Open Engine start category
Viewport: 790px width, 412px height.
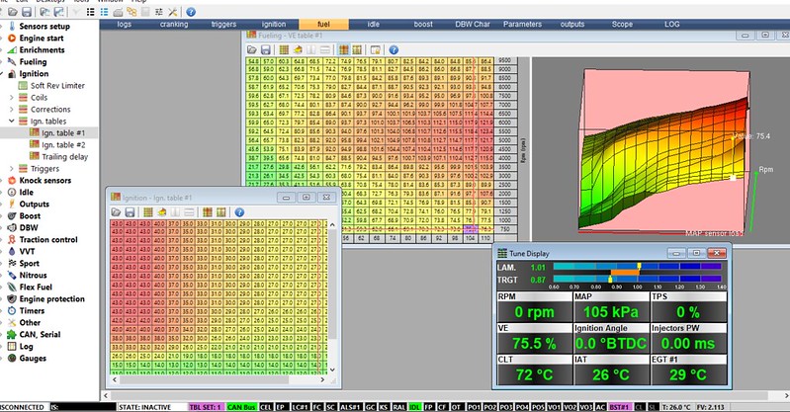click(42, 39)
